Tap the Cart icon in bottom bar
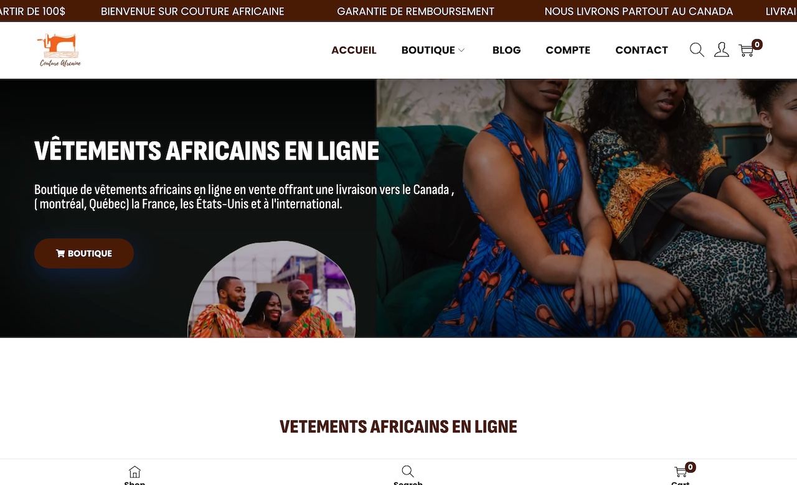Screen dimensions: 797x485 pyautogui.click(x=681, y=473)
